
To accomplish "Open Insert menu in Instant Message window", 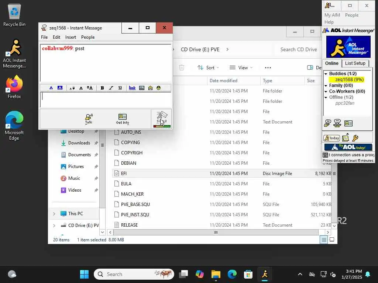I will point(71,37).
